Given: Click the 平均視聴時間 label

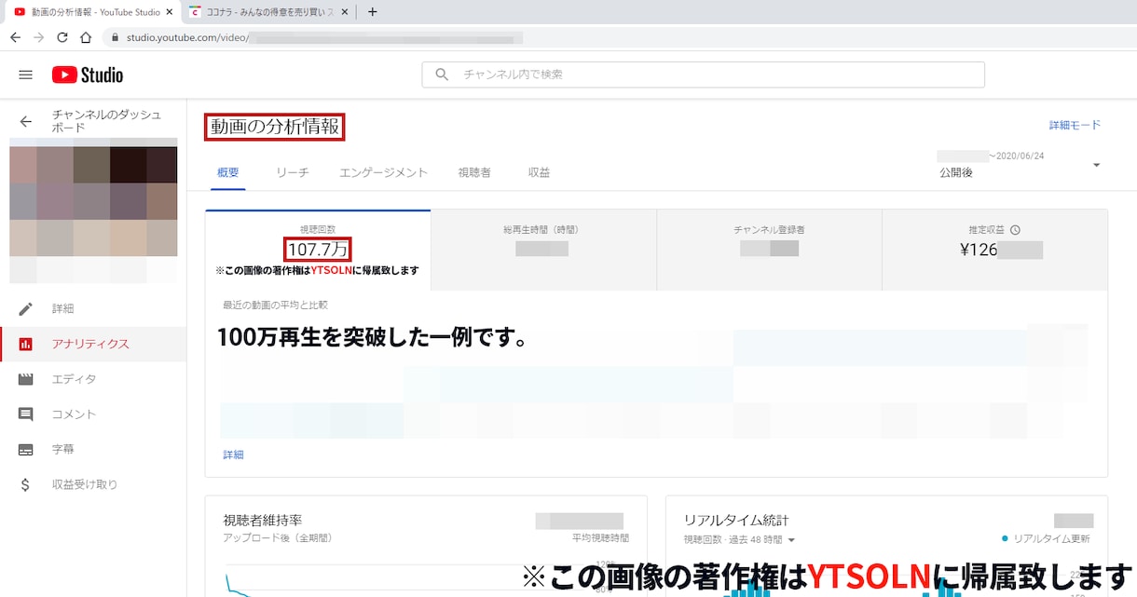Looking at the screenshot, I should pos(600,538).
